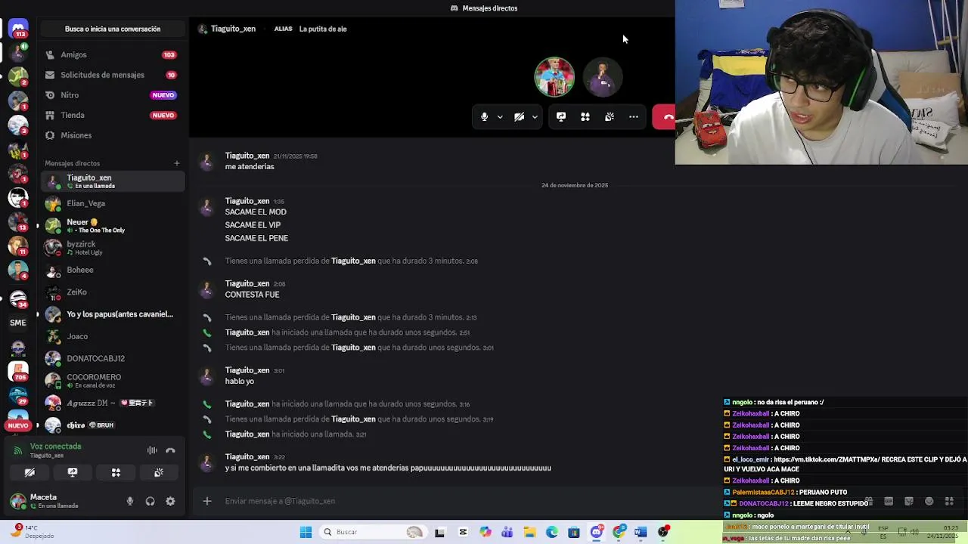The height and width of the screenshot is (544, 968).
Task: Open camera options chevron in call bar
Action: tap(535, 117)
